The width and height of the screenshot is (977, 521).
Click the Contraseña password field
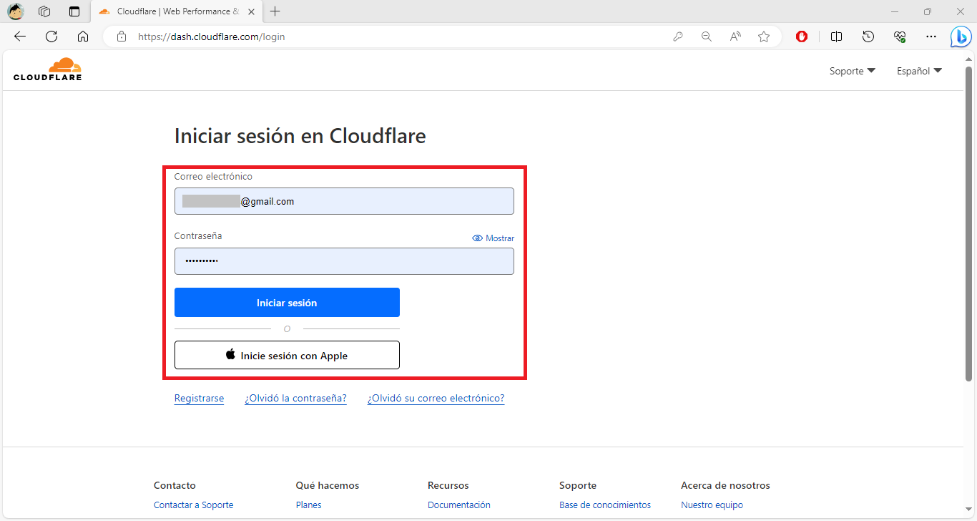(x=344, y=261)
